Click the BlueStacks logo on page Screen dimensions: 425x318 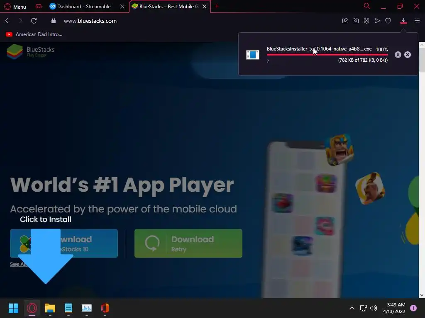[x=30, y=51]
